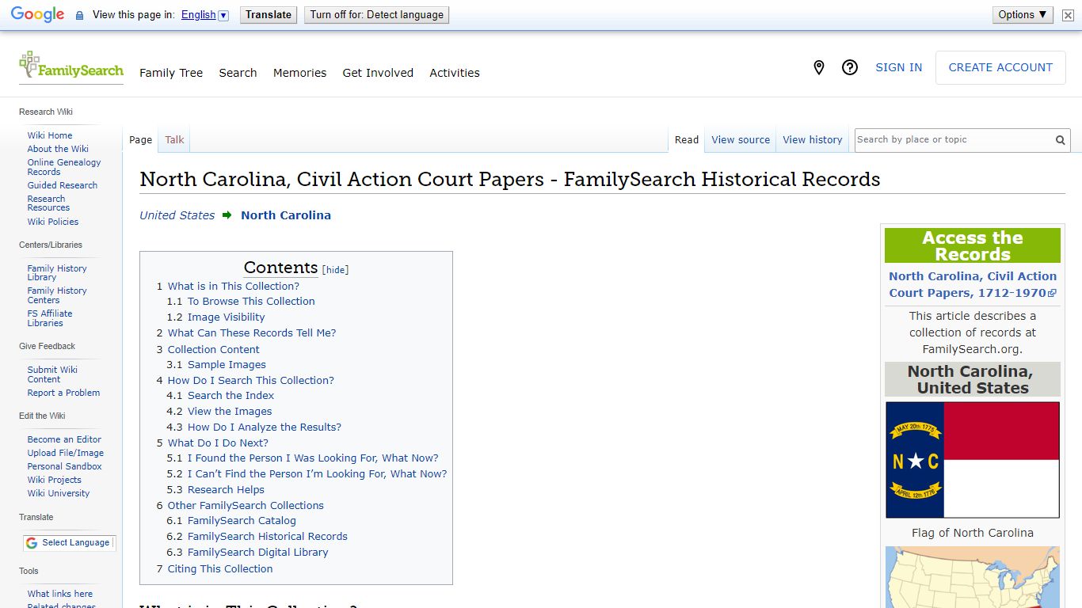Image resolution: width=1082 pixels, height=608 pixels.
Task: Click the Translate button
Action: pos(269,15)
